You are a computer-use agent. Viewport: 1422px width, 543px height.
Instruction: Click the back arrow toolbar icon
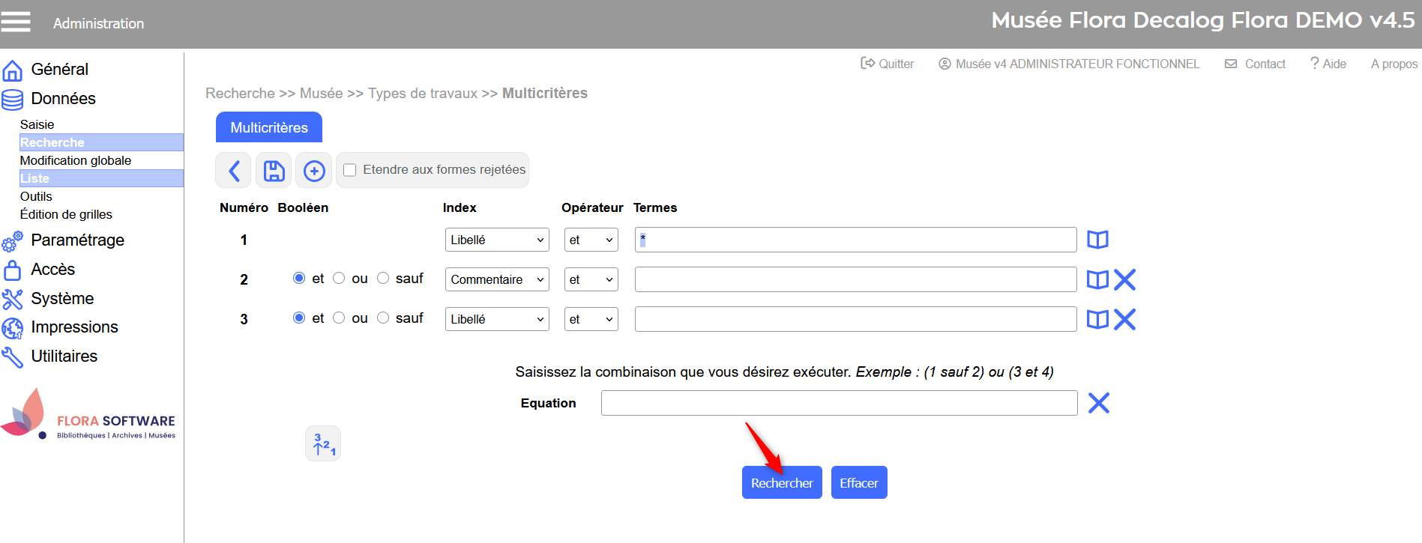(x=234, y=171)
